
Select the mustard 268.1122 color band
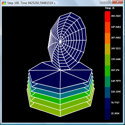point(108,49)
